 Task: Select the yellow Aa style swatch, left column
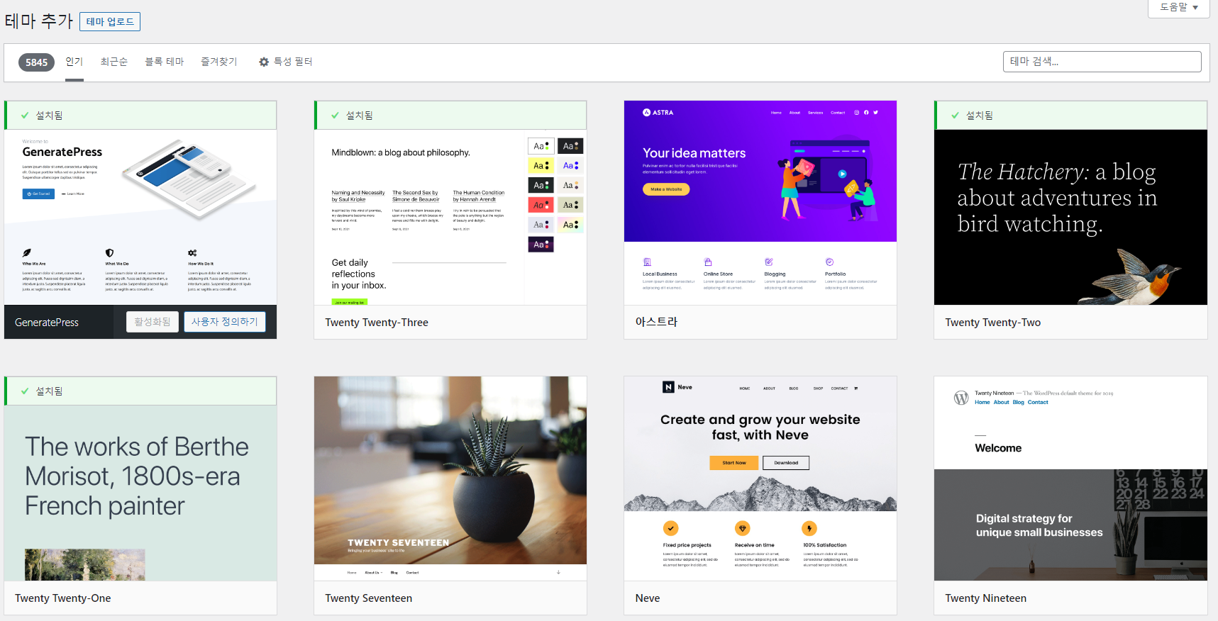[541, 166]
